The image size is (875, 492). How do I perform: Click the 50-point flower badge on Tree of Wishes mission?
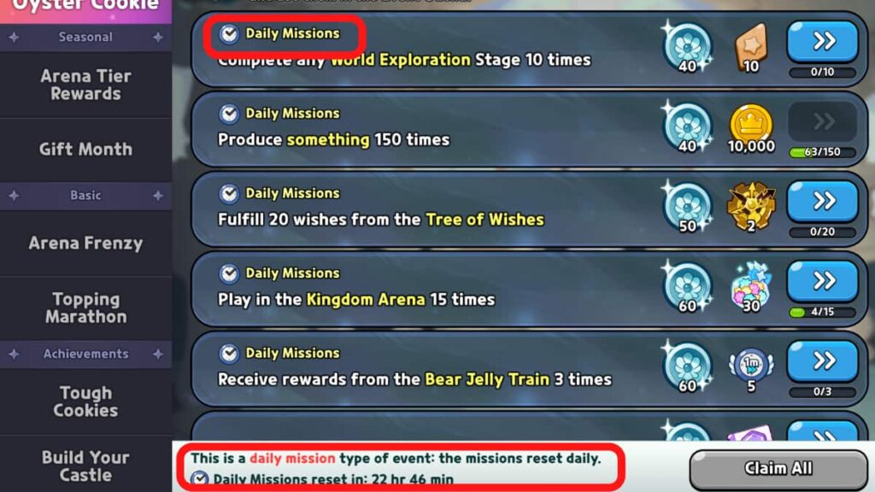(x=688, y=207)
